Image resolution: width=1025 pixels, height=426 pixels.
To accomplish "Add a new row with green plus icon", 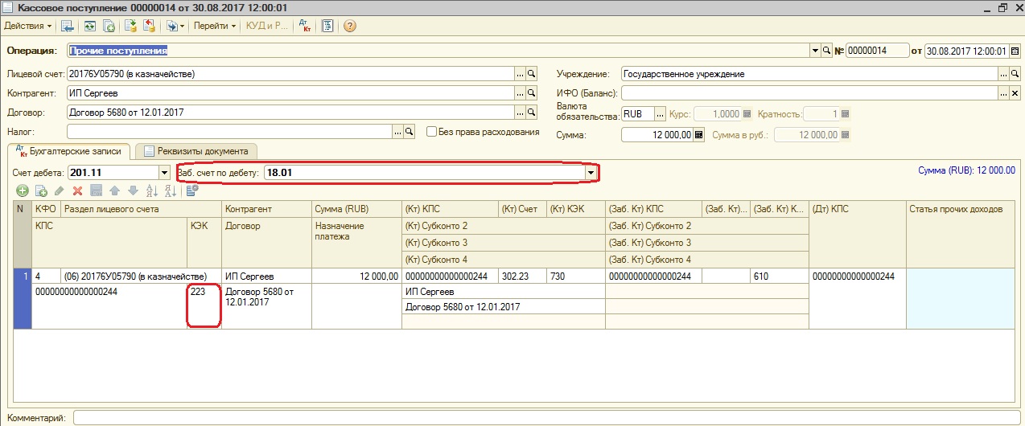I will pyautogui.click(x=22, y=190).
